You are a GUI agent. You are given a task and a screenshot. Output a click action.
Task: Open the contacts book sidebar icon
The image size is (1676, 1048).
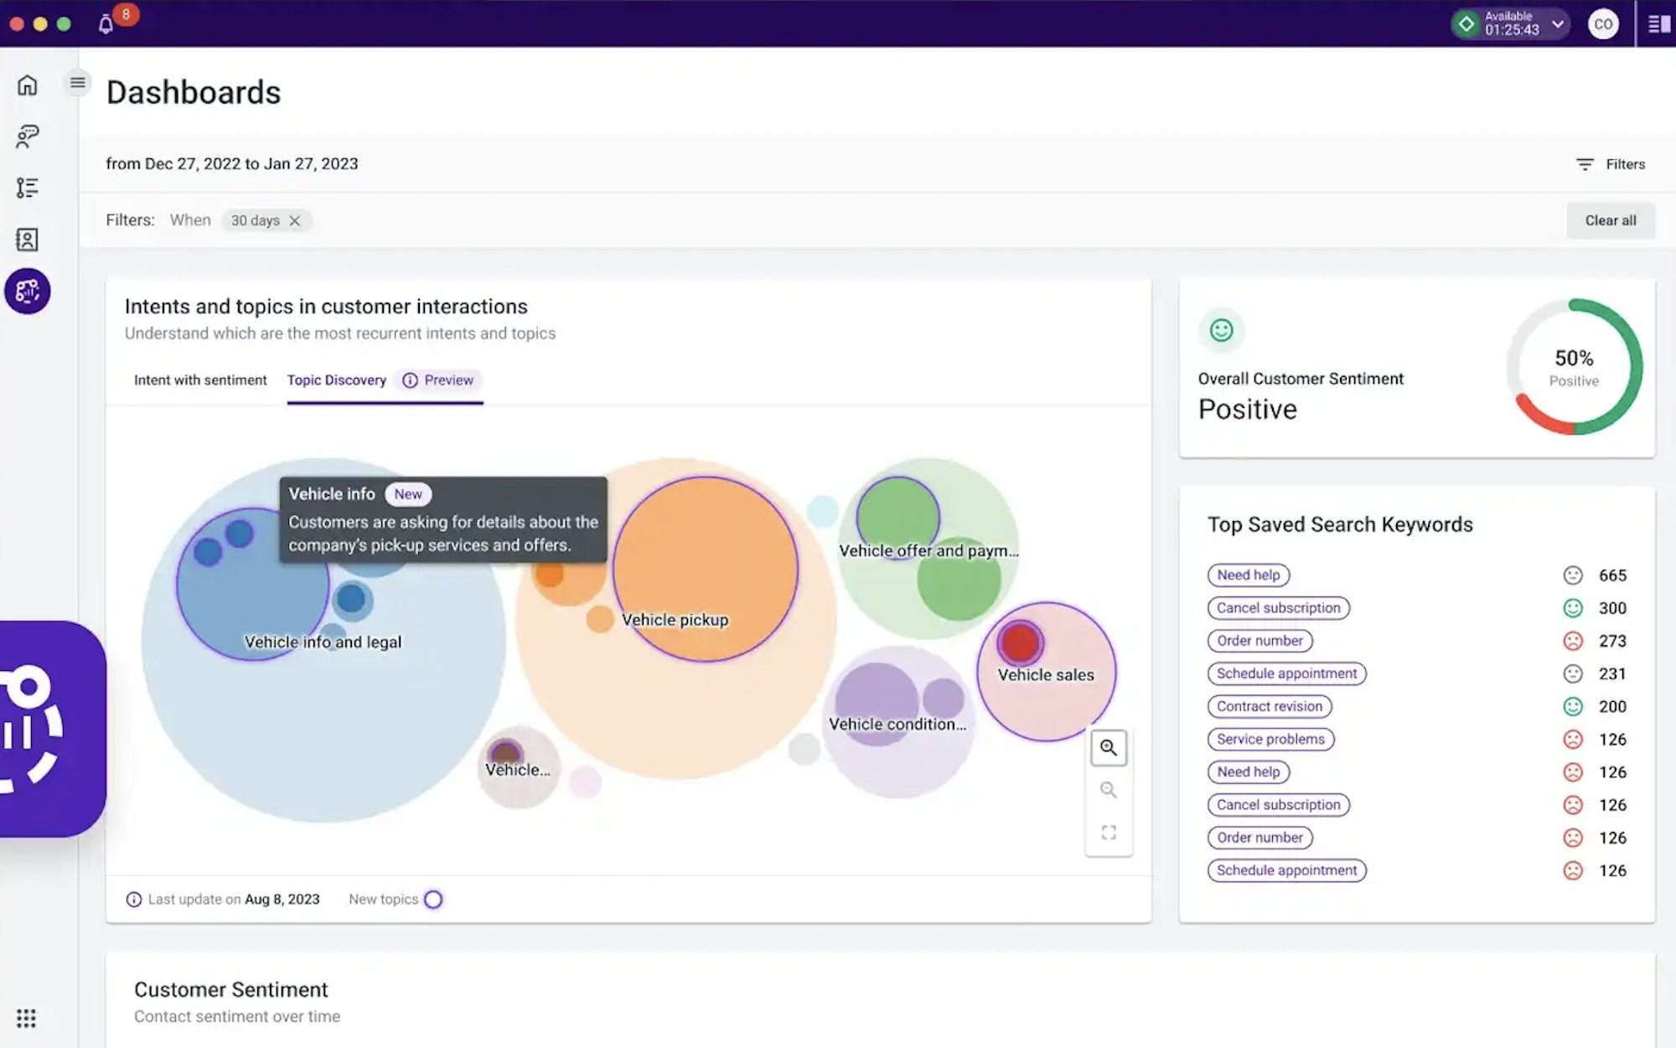[x=28, y=240]
